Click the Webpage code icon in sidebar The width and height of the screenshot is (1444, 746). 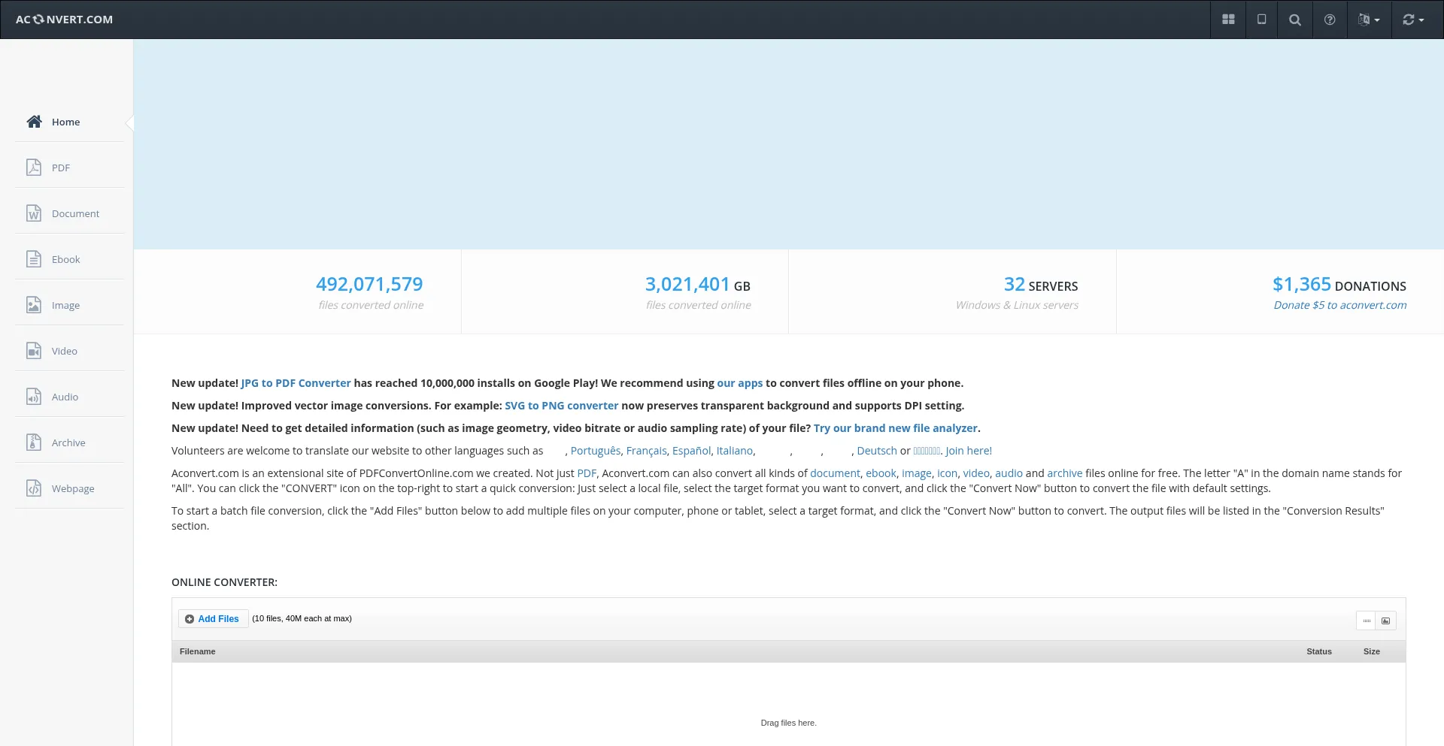[x=34, y=488]
